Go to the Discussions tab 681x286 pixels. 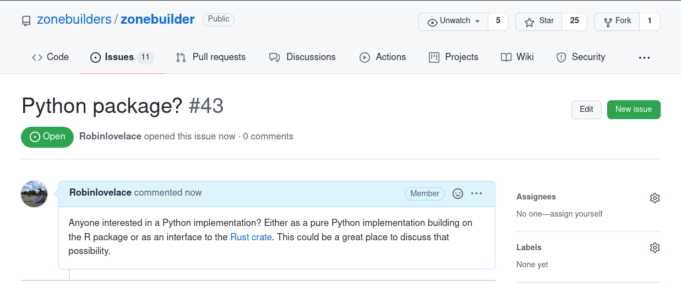click(302, 57)
